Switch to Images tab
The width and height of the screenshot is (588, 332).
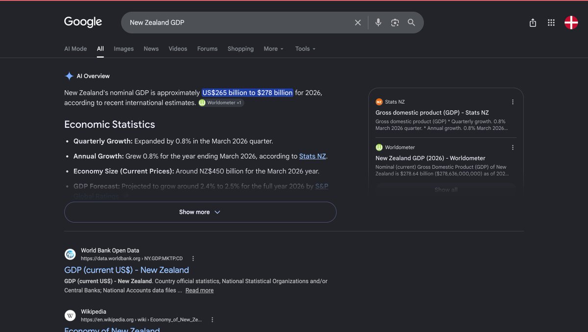(123, 49)
